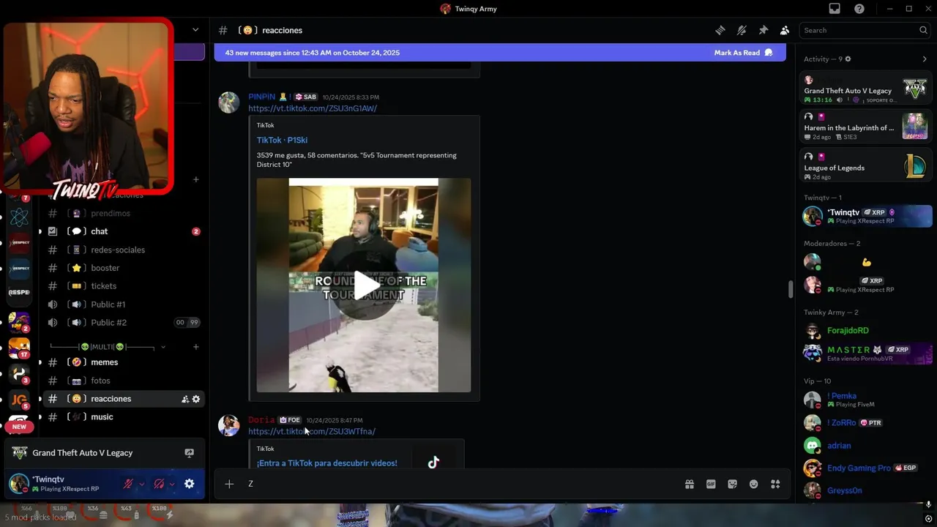The width and height of the screenshot is (937, 527).
Task: Select the music channel
Action: coord(122,417)
